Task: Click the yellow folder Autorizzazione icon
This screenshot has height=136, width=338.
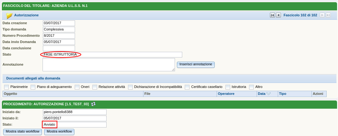Action: coord(9,15)
